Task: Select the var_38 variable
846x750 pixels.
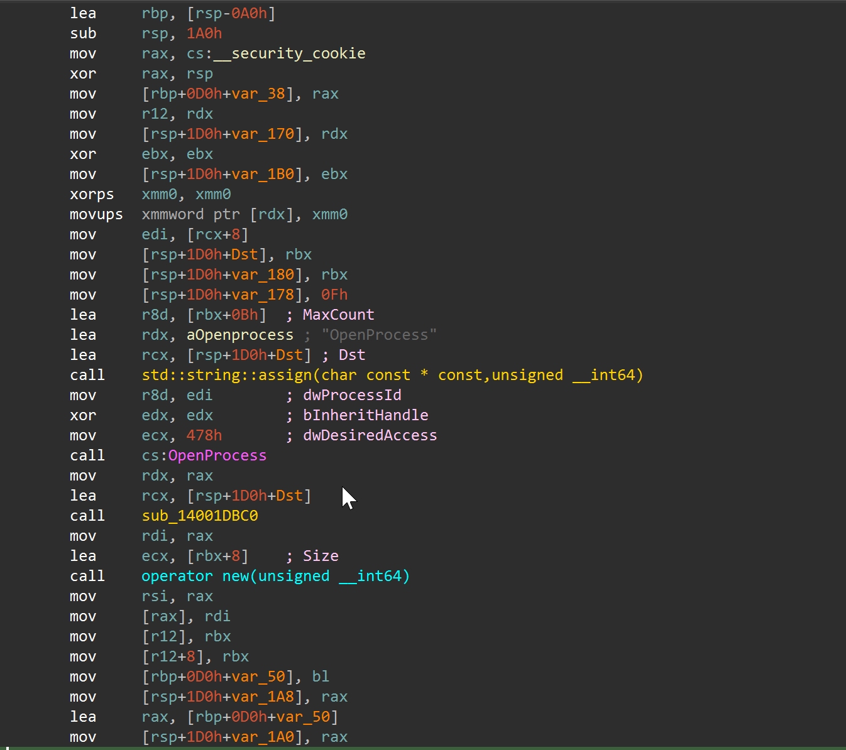Action: (258, 94)
